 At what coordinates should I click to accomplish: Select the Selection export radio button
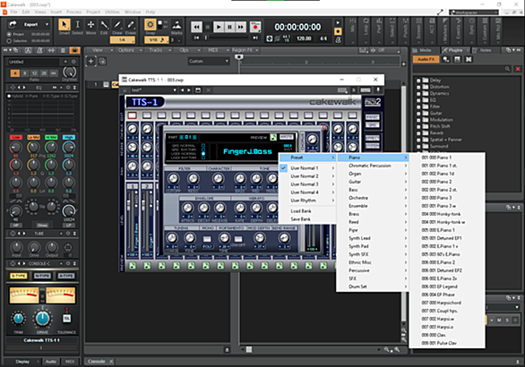click(9, 41)
